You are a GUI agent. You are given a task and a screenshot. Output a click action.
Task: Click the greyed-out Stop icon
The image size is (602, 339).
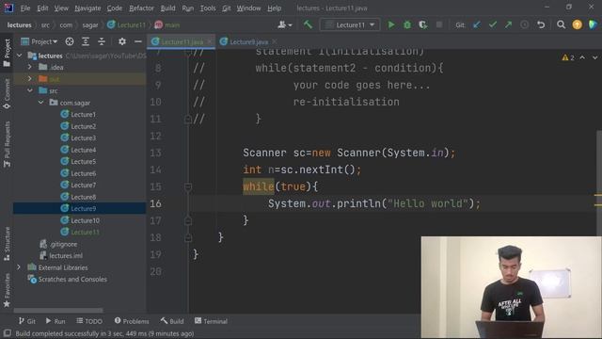[439, 25]
